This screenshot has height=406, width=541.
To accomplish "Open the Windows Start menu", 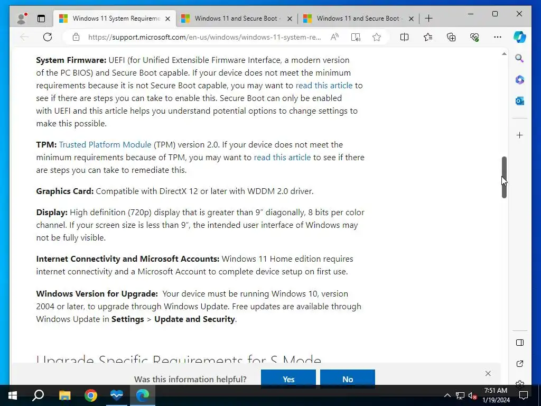I will [13, 395].
